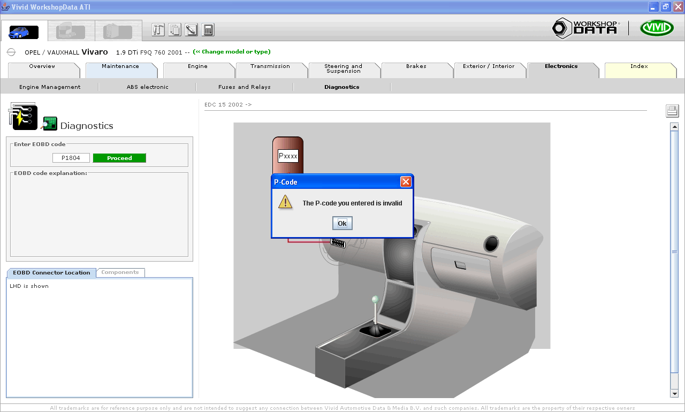Switch to the Components tab
The image size is (685, 412).
tap(120, 272)
